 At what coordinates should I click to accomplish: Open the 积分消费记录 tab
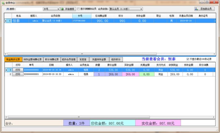(x=52, y=59)
